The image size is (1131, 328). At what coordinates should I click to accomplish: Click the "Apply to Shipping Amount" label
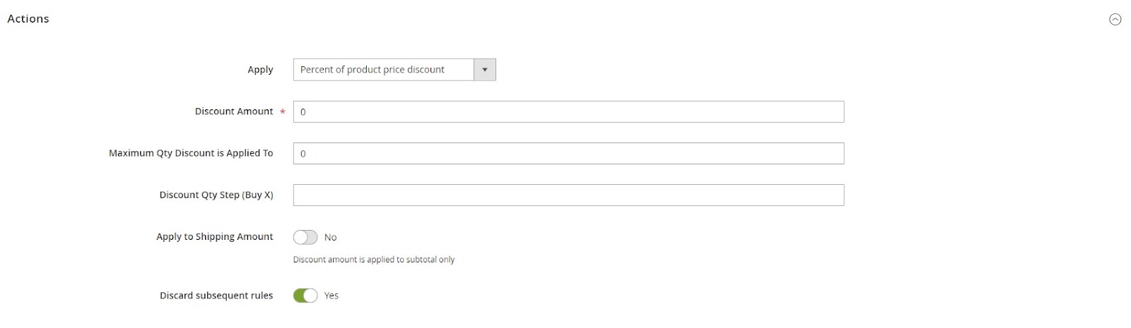[215, 237]
